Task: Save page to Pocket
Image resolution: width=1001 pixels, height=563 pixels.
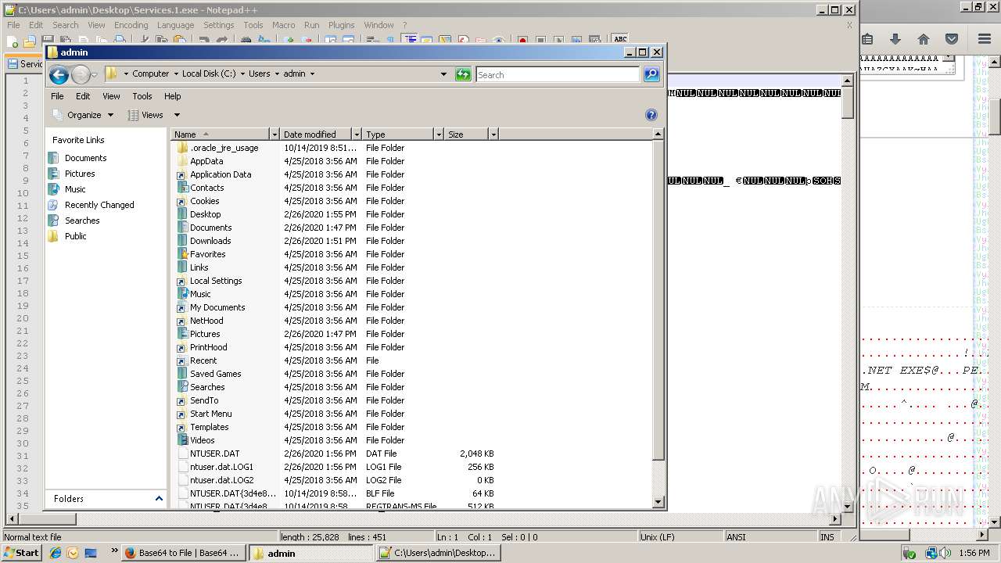Action: tap(952, 39)
